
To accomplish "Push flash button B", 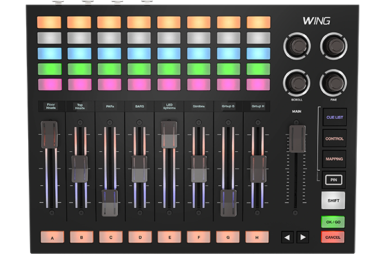I will tap(81, 237).
